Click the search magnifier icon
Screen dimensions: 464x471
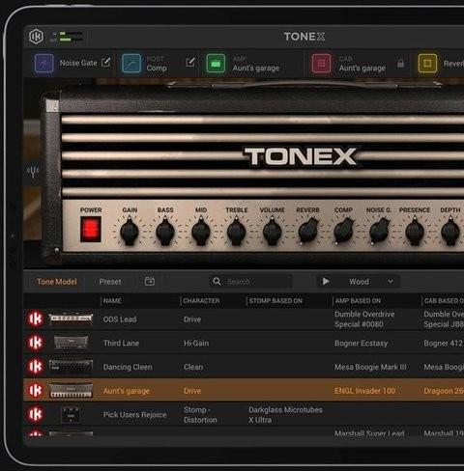point(217,282)
